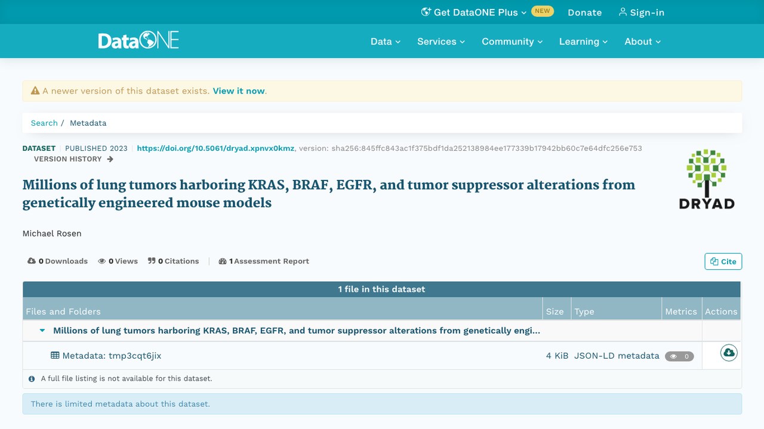This screenshot has height=429, width=764.
Task: Click the Cite button
Action: pyautogui.click(x=723, y=262)
